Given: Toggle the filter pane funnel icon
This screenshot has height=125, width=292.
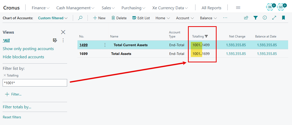Looking at the screenshot, I should (x=255, y=18).
